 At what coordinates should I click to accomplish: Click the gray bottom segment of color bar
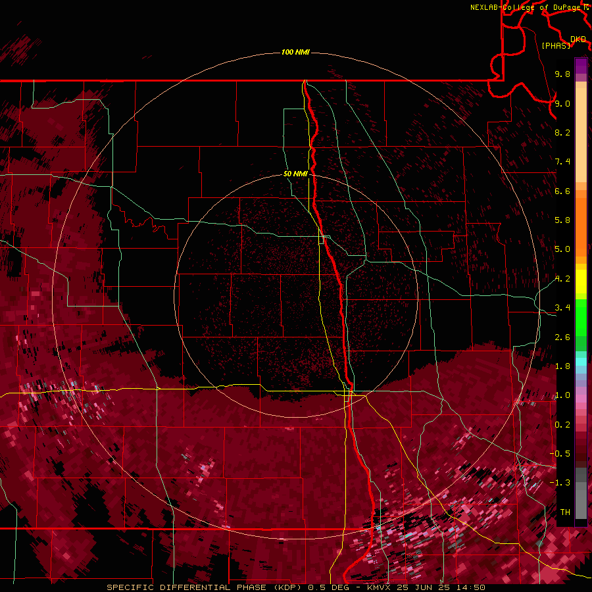[x=581, y=501]
